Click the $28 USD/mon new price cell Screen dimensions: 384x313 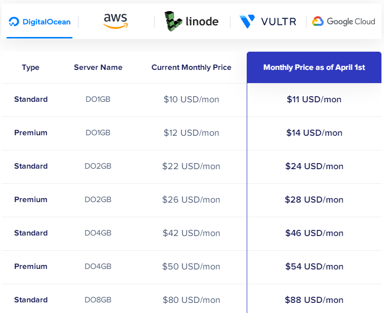pyautogui.click(x=314, y=200)
